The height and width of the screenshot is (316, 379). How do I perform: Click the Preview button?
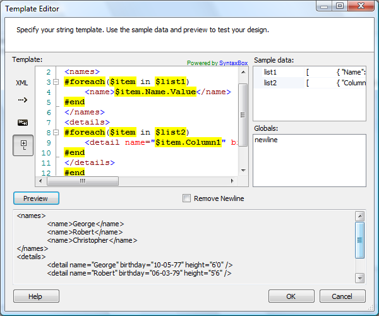coord(36,198)
